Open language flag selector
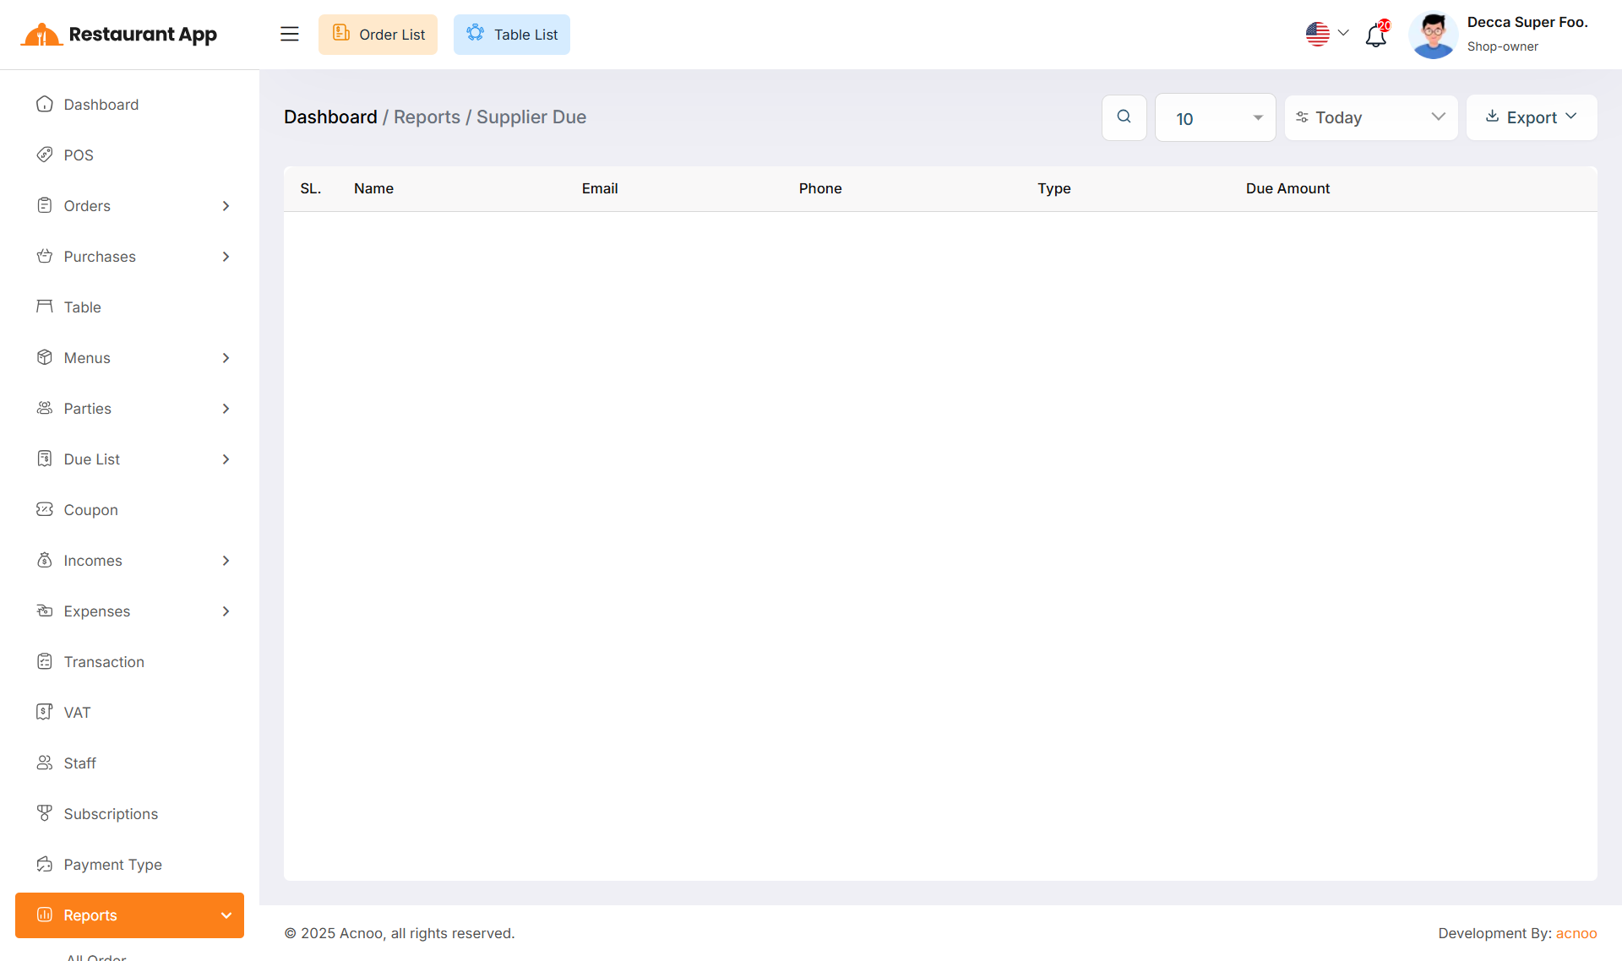Screen dimensions: 1622x961 [x=1326, y=35]
